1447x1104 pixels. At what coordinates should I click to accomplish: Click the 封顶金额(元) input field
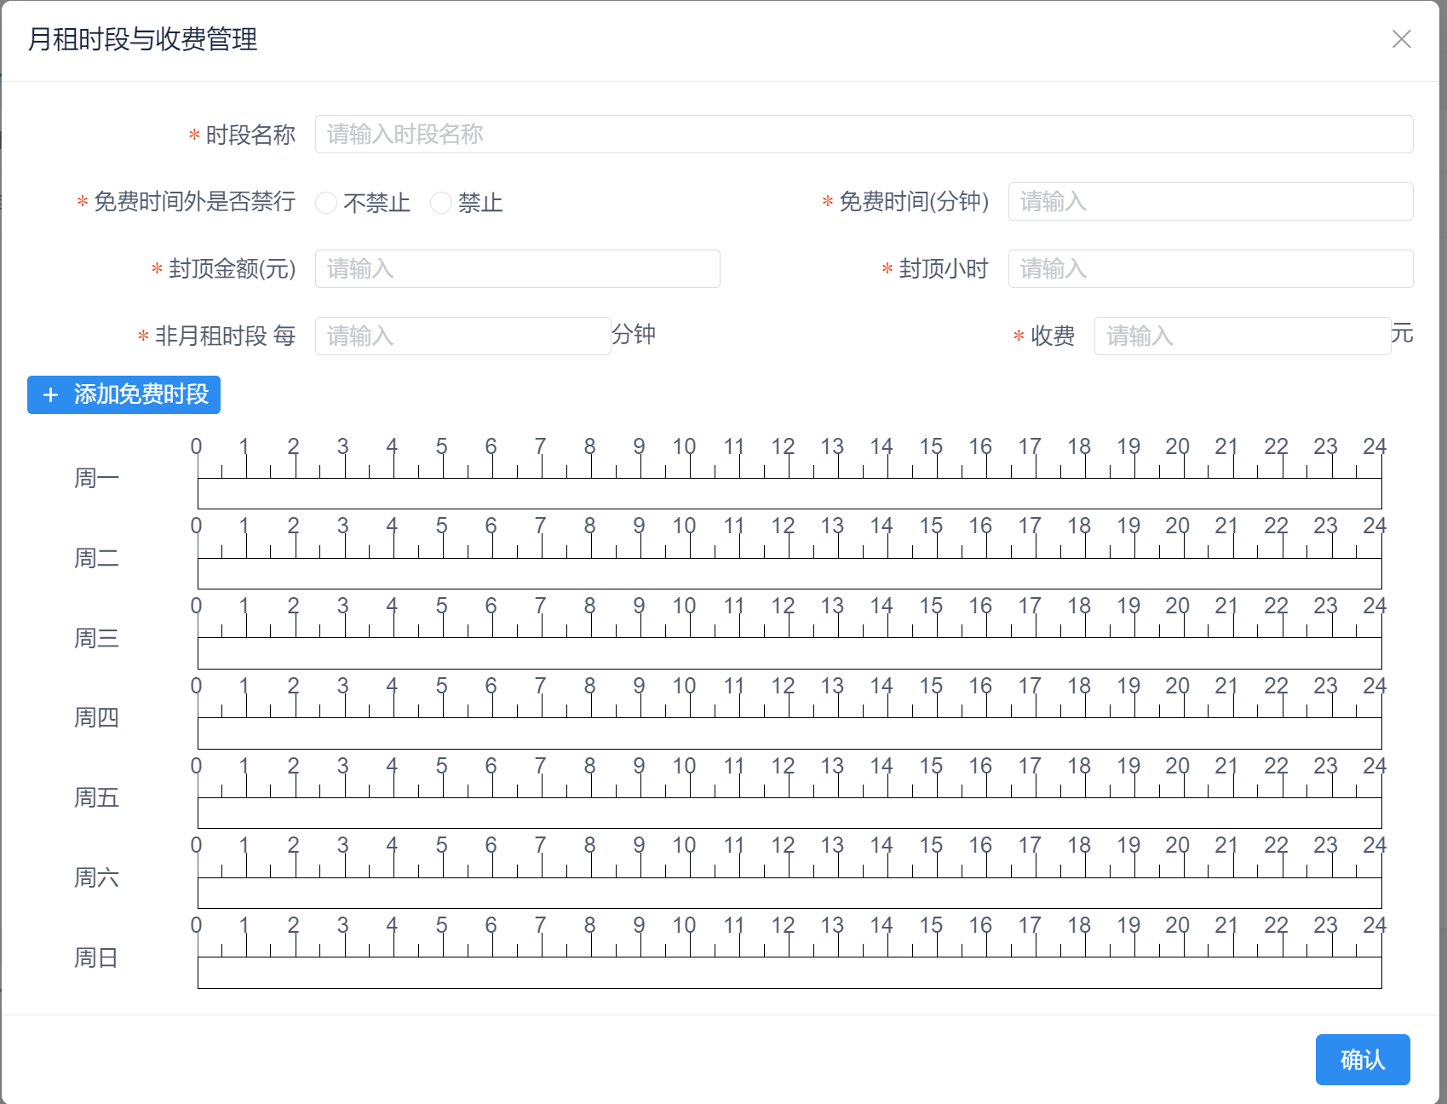pyautogui.click(x=517, y=269)
